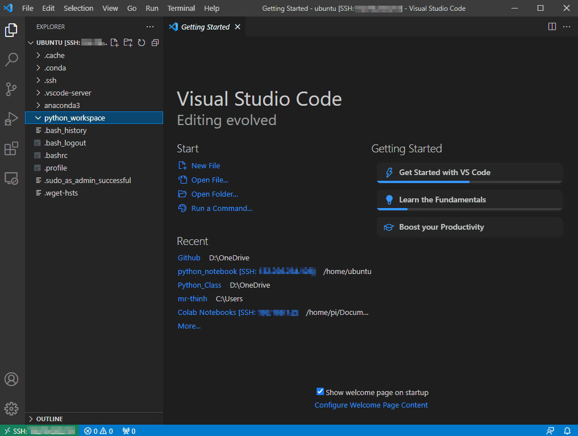This screenshot has width=578, height=436.
Task: Open errors and warnings problems indicator
Action: (98, 431)
